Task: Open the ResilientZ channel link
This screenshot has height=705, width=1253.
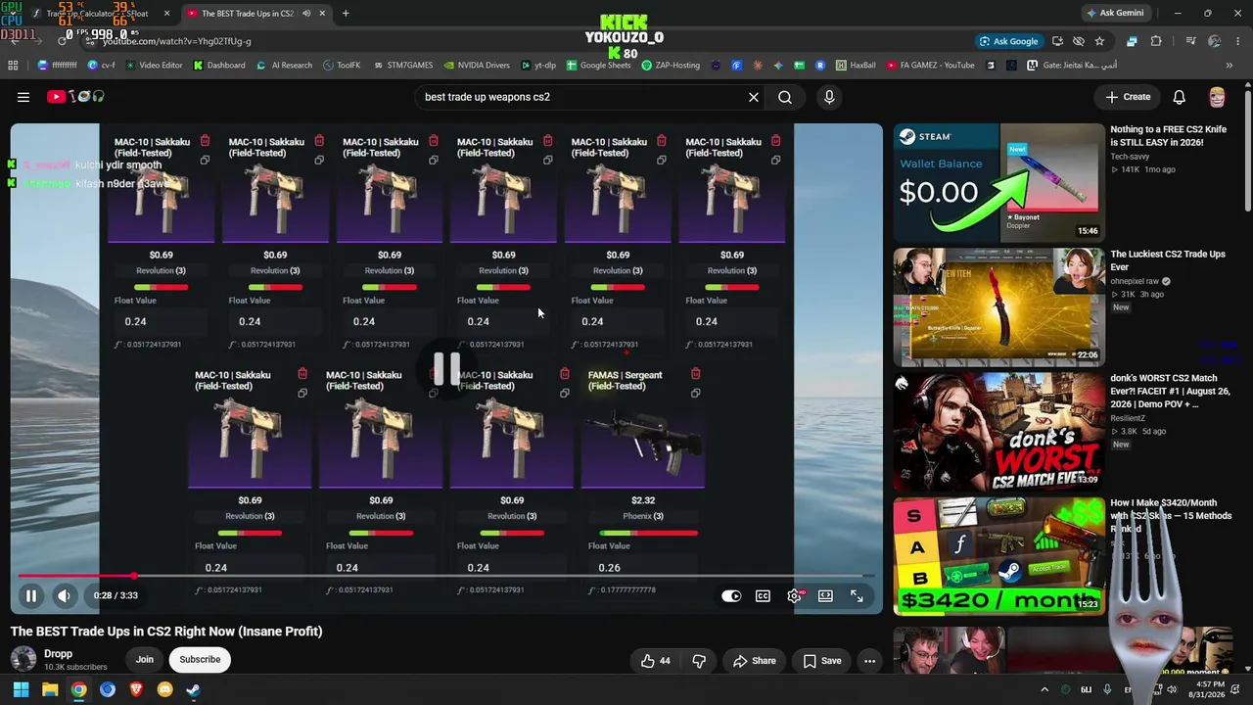Action: (x=1131, y=418)
